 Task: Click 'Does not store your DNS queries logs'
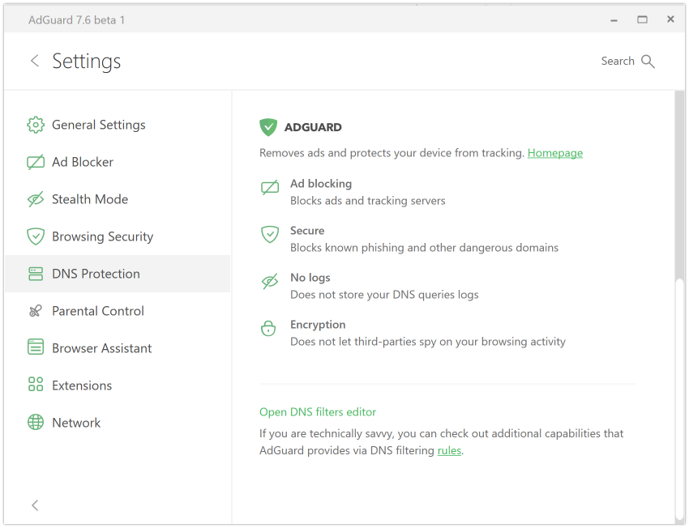pyautogui.click(x=384, y=295)
